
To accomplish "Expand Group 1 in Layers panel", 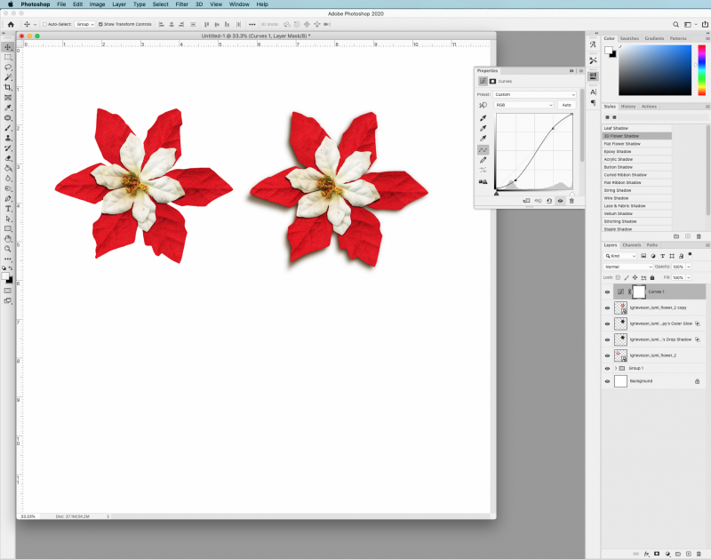I will click(616, 368).
